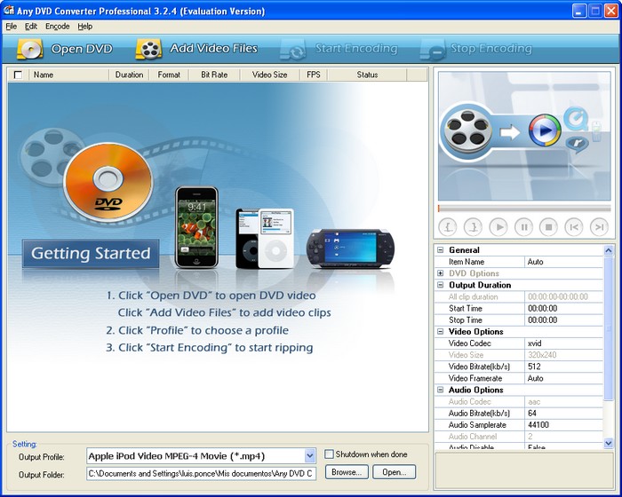
Task: Collapse the General section
Action: pyautogui.click(x=440, y=250)
